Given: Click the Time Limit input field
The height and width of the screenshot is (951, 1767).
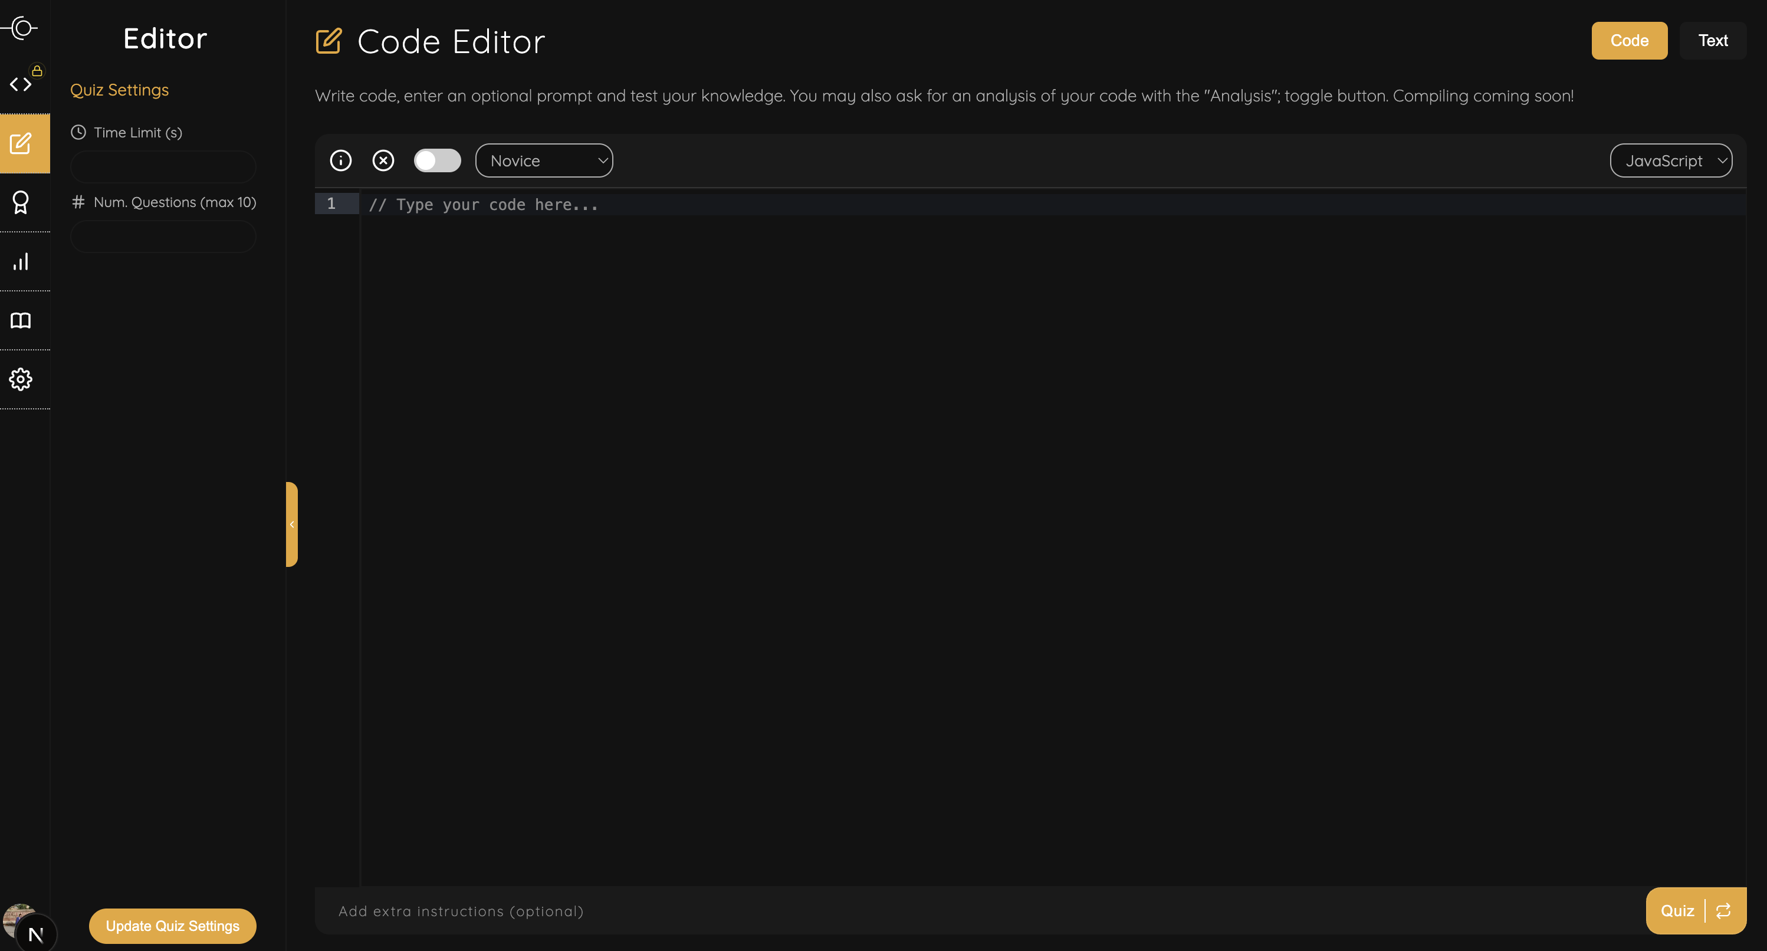Looking at the screenshot, I should point(163,167).
